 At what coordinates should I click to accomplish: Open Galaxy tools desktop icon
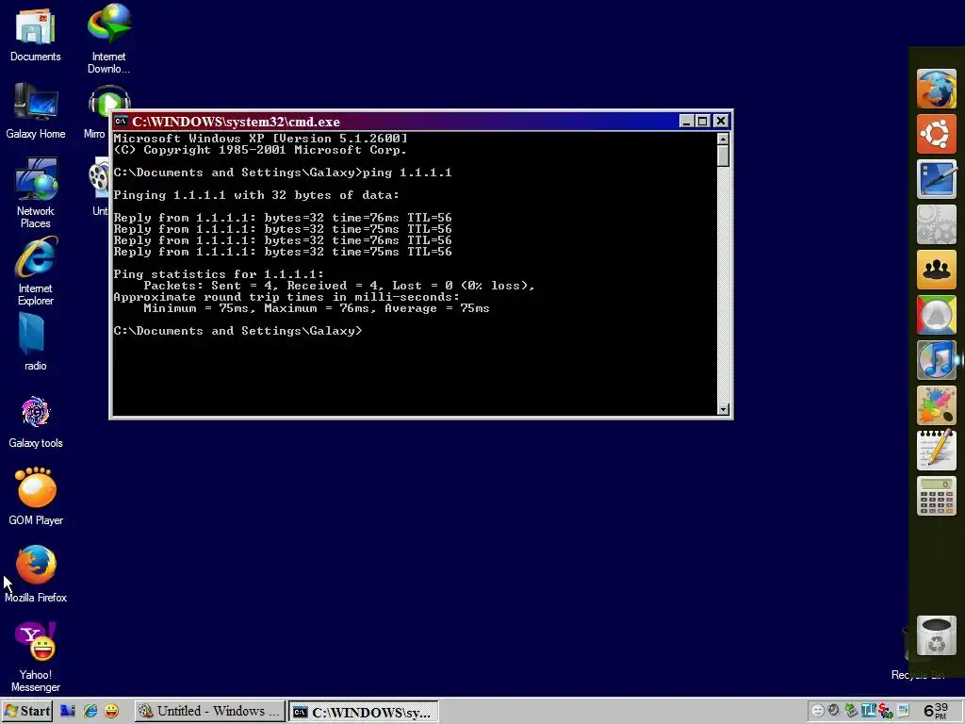(x=36, y=422)
